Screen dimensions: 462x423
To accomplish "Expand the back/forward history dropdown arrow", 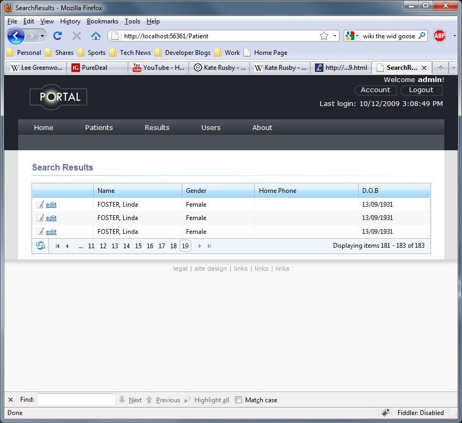I will click(x=42, y=36).
